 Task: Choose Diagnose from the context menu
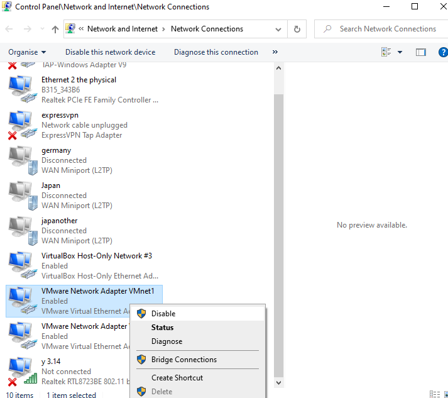(x=197, y=341)
